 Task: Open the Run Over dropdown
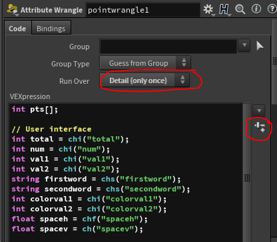(144, 80)
